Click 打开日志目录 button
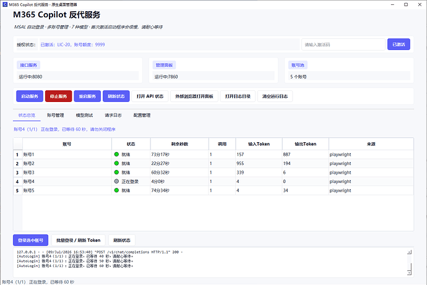 238,96
